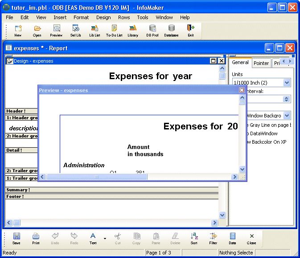Open the Lib List icon
Screen dimensions: 300x258
click(95, 31)
